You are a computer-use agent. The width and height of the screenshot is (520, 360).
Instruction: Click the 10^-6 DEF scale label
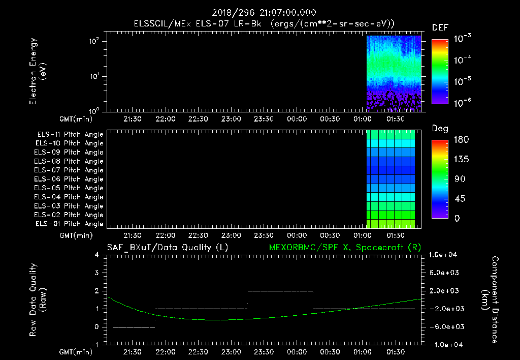click(462, 103)
